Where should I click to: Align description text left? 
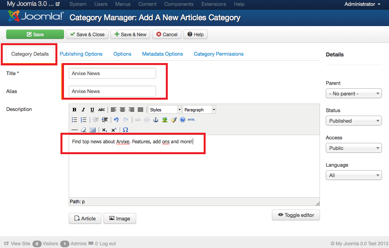click(114, 110)
